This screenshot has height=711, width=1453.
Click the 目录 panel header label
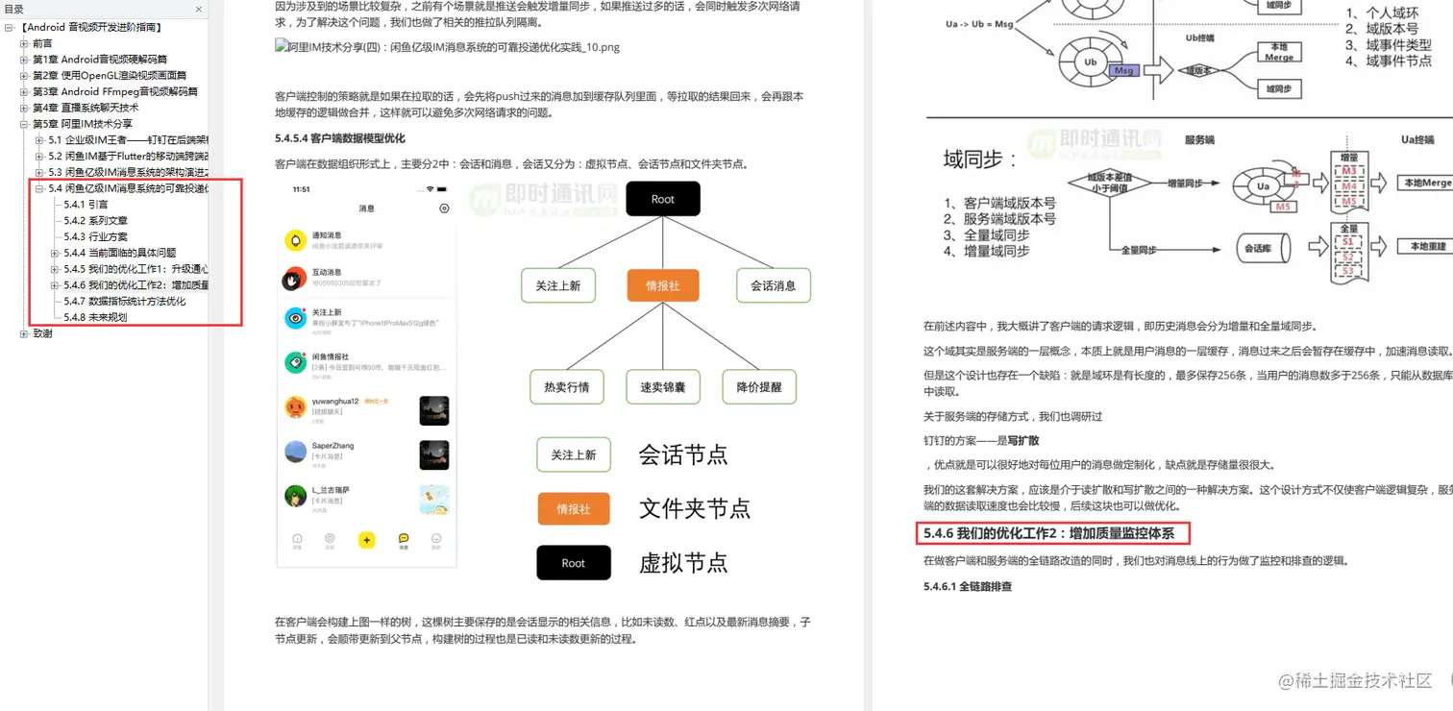pyautogui.click(x=13, y=10)
